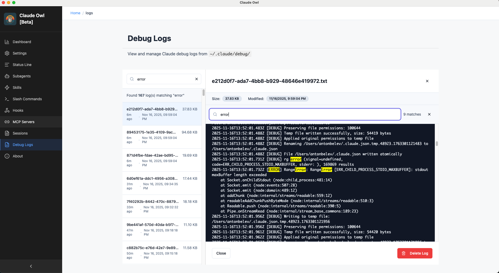Image resolution: width=499 pixels, height=273 pixels.
Task: Click the Claude Owl logo
Action: point(10,19)
